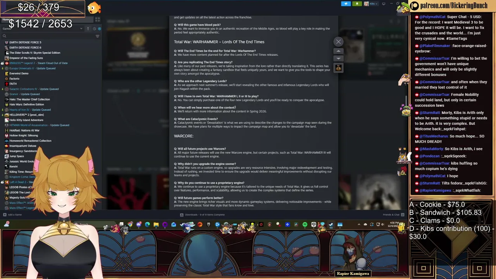Select EARTH DEFENSE FORCE 6 in library

point(25,47)
